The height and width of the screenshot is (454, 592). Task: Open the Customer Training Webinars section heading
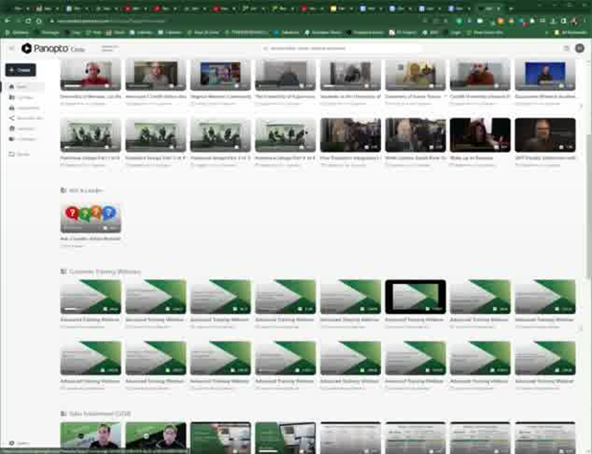pos(104,272)
